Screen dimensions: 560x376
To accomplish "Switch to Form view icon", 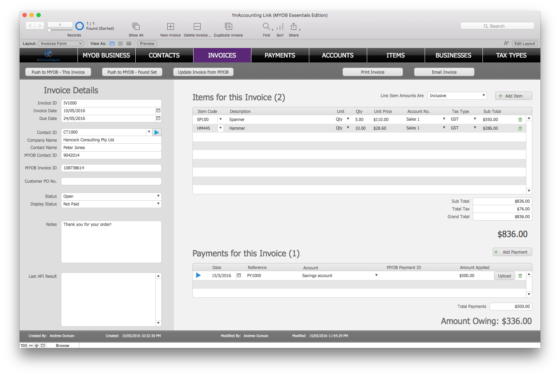I will coord(112,43).
